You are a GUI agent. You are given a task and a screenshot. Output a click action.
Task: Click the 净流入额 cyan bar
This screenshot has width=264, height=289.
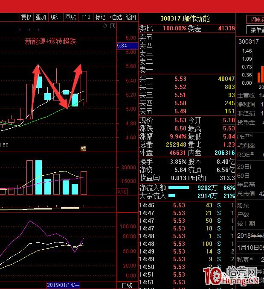(x=179, y=188)
